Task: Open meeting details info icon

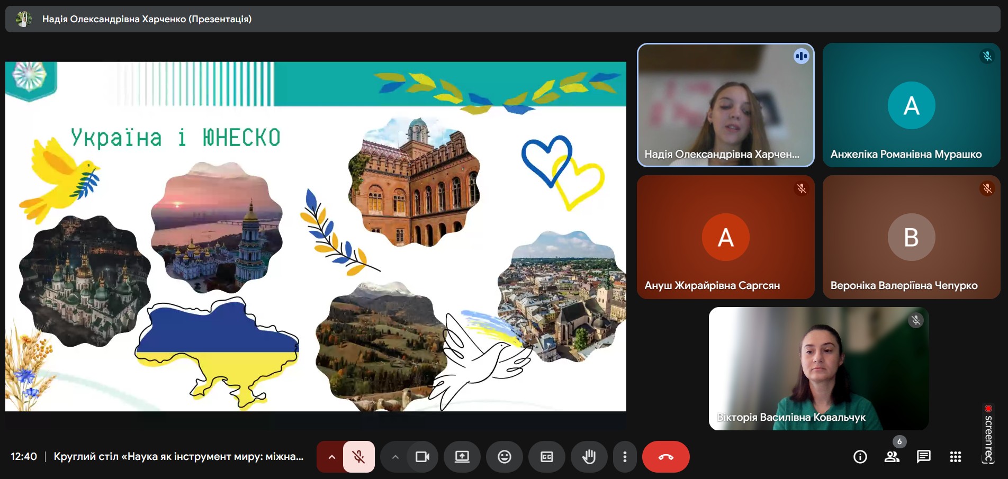Action: [860, 456]
